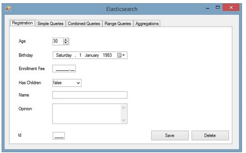The height and width of the screenshot is (153, 246).
Task: Click the Opinion scrollbar up arrow
Action: click(x=123, y=108)
